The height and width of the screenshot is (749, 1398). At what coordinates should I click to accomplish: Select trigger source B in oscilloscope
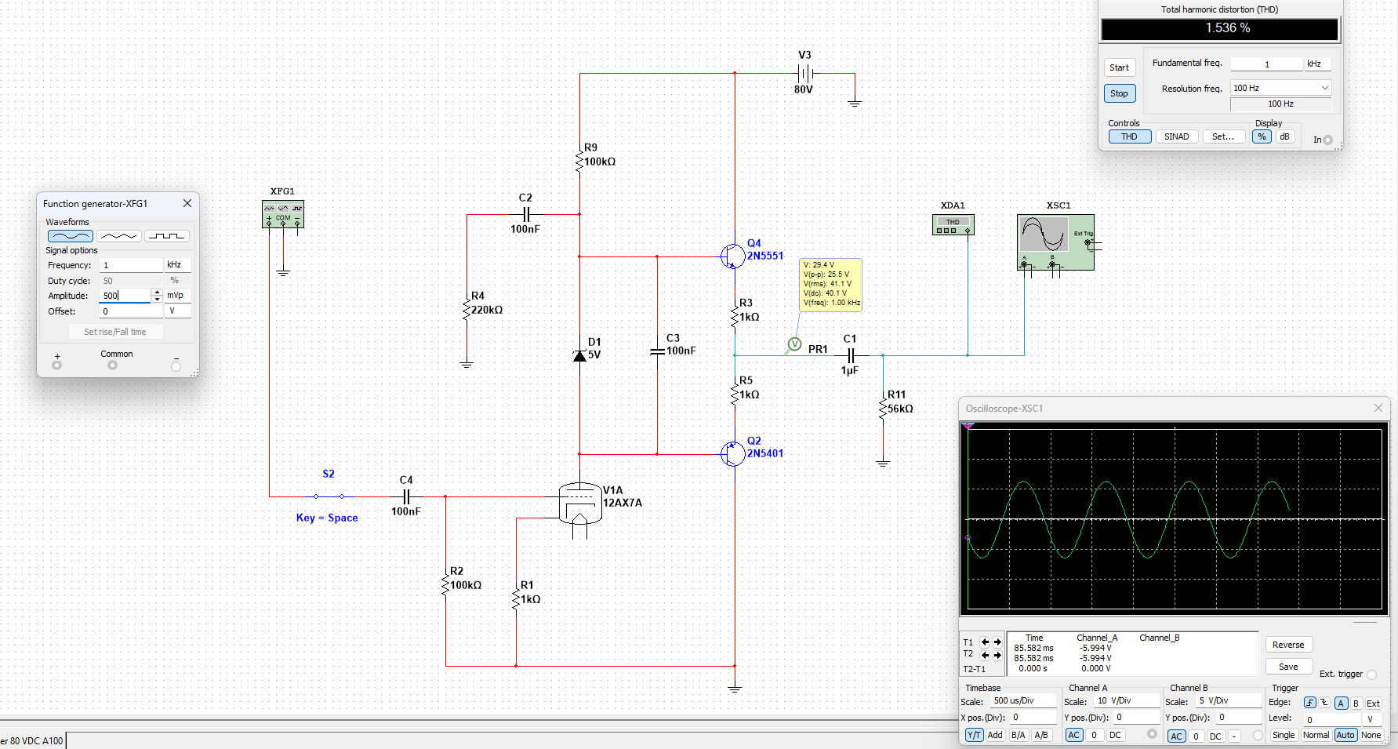click(x=1356, y=703)
